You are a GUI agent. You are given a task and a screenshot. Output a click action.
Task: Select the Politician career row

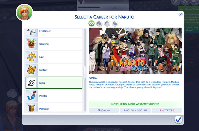pyautogui.click(x=54, y=107)
